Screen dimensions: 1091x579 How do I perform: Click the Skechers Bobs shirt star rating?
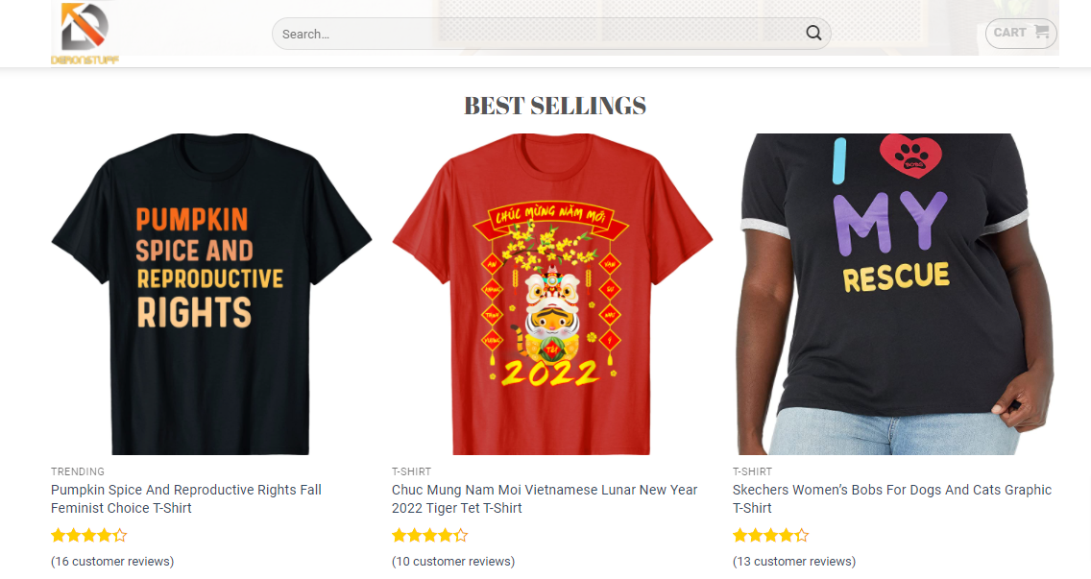[x=770, y=535]
